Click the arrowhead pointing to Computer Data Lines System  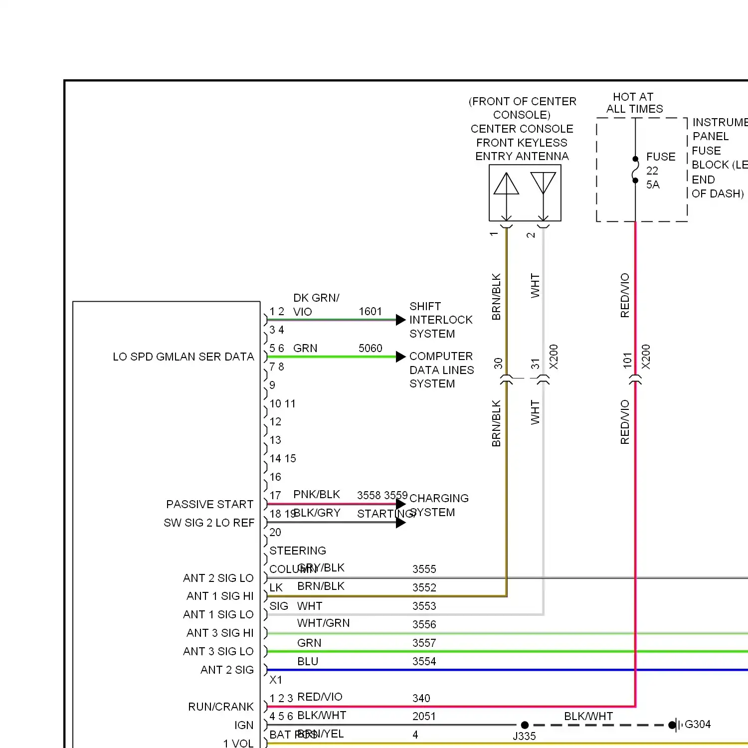point(401,357)
